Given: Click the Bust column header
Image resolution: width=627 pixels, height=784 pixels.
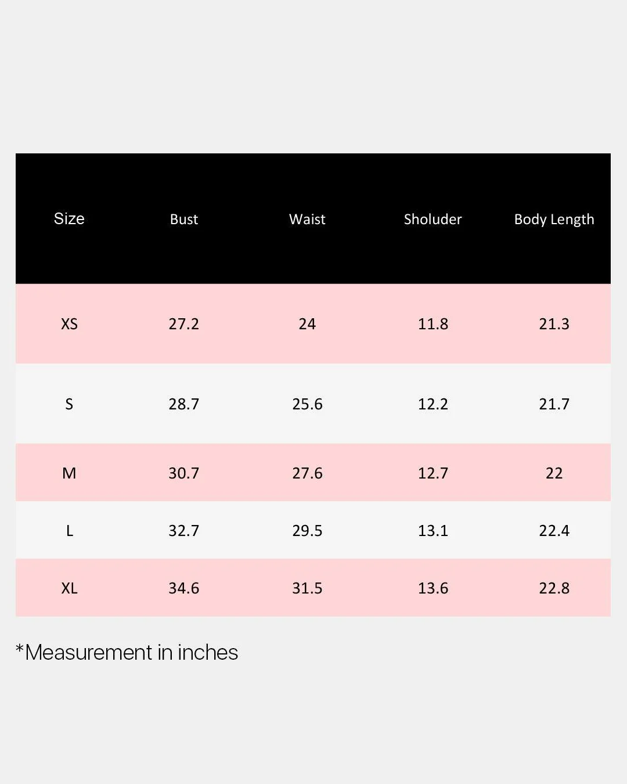Looking at the screenshot, I should (x=184, y=219).
